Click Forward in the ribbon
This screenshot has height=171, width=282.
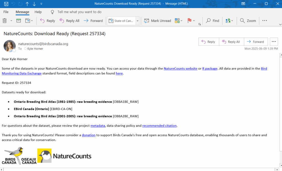[x=93, y=21]
